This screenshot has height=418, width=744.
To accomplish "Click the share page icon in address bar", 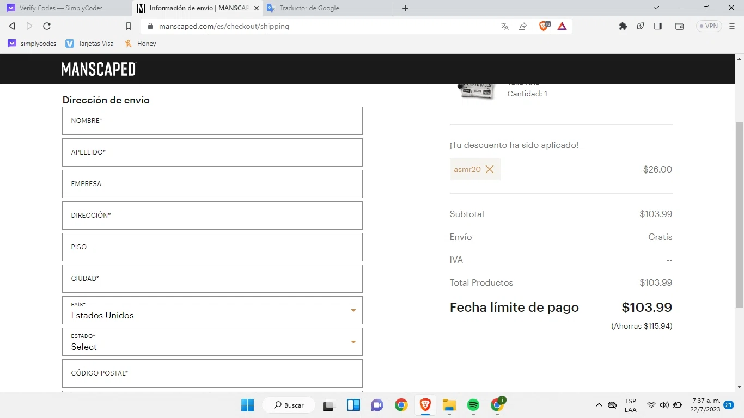I will tap(522, 26).
